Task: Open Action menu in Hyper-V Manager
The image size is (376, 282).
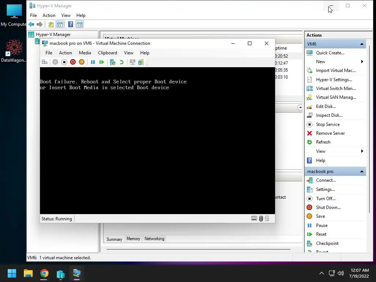Action: point(49,15)
